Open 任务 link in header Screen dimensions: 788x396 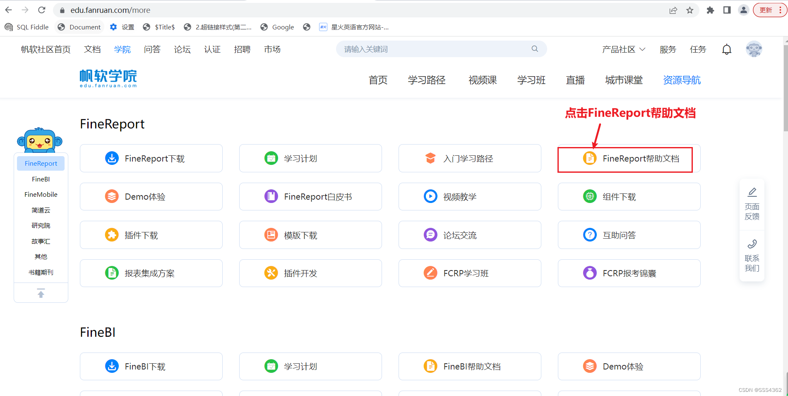click(698, 49)
